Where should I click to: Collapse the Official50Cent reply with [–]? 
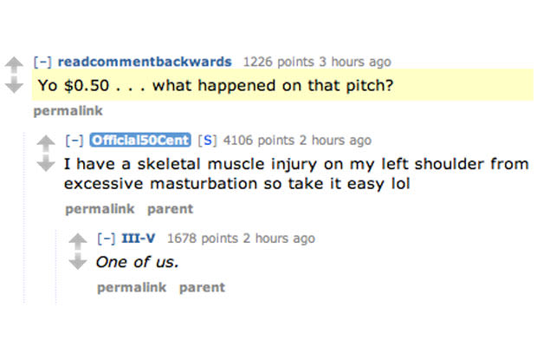coord(74,141)
